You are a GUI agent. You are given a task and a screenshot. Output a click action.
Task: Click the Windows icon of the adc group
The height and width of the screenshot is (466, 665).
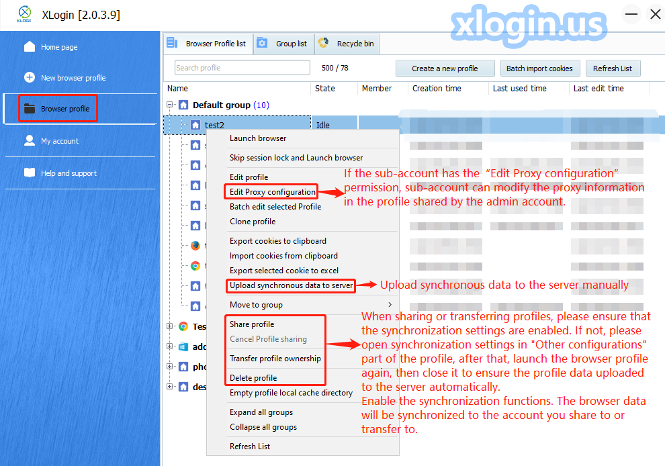click(183, 346)
